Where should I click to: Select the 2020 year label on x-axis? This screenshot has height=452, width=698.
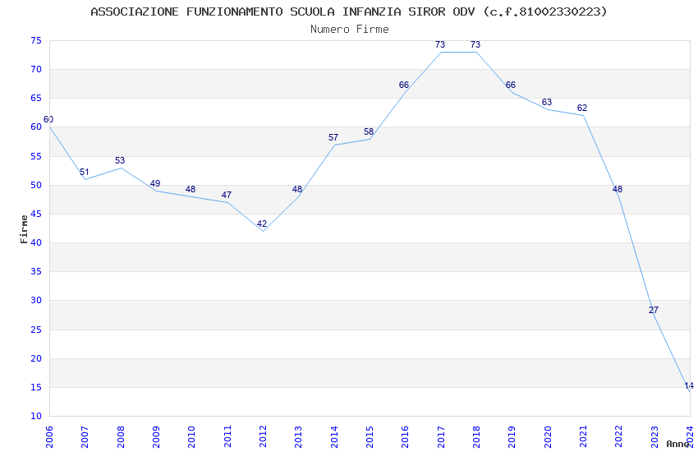click(548, 436)
